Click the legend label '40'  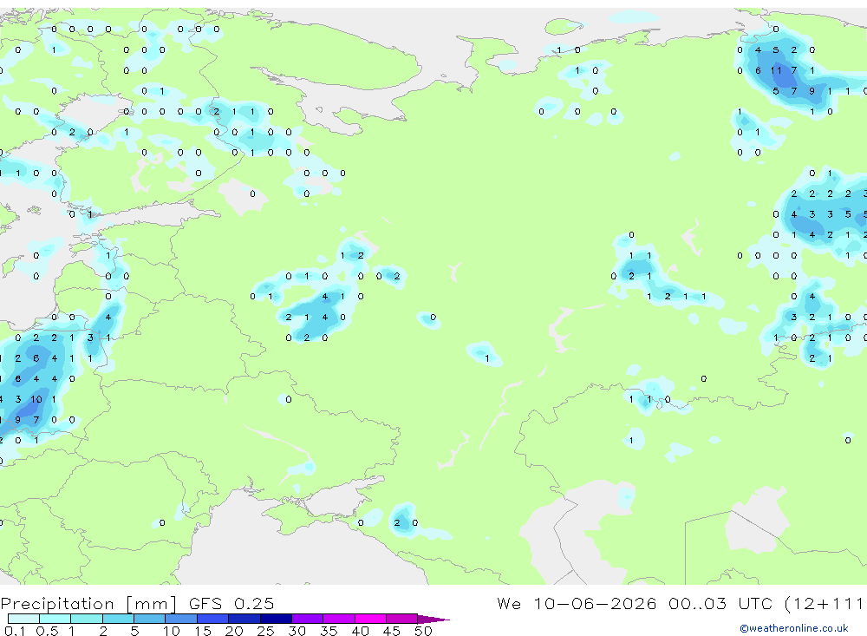(360, 631)
